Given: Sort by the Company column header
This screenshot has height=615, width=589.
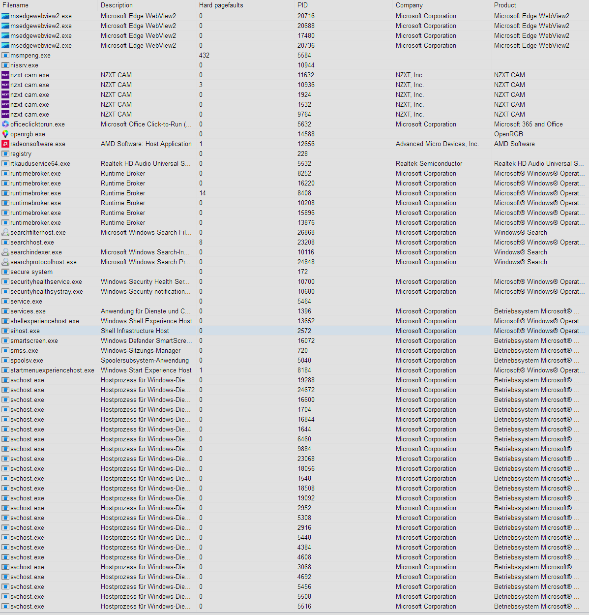Looking at the screenshot, I should click(409, 5).
